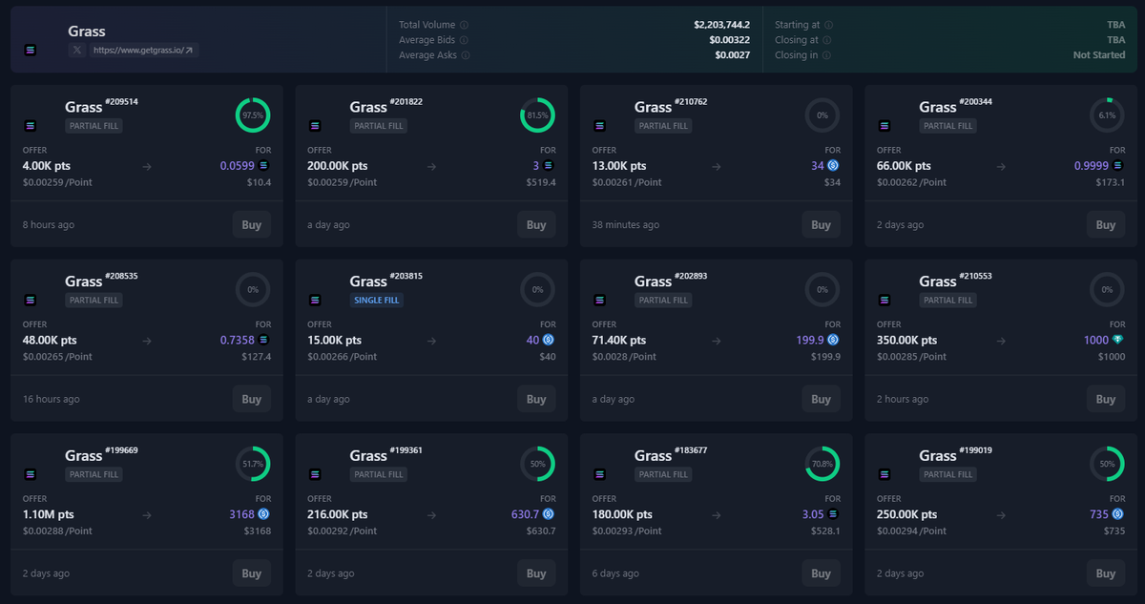
Task: Show info tooltip next to Starting at
Action: pyautogui.click(x=828, y=25)
